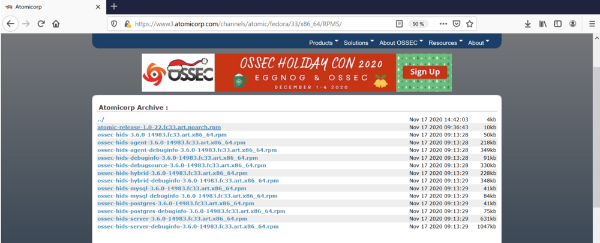
Task: Toggle reader view icon
Action: point(399,24)
